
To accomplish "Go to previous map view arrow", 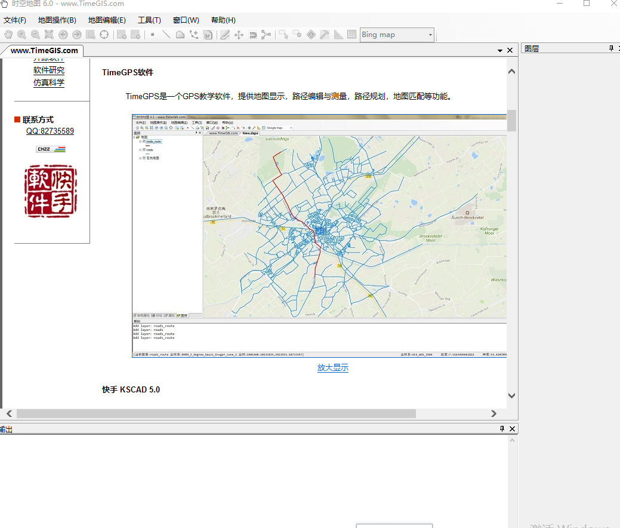I will (63, 35).
